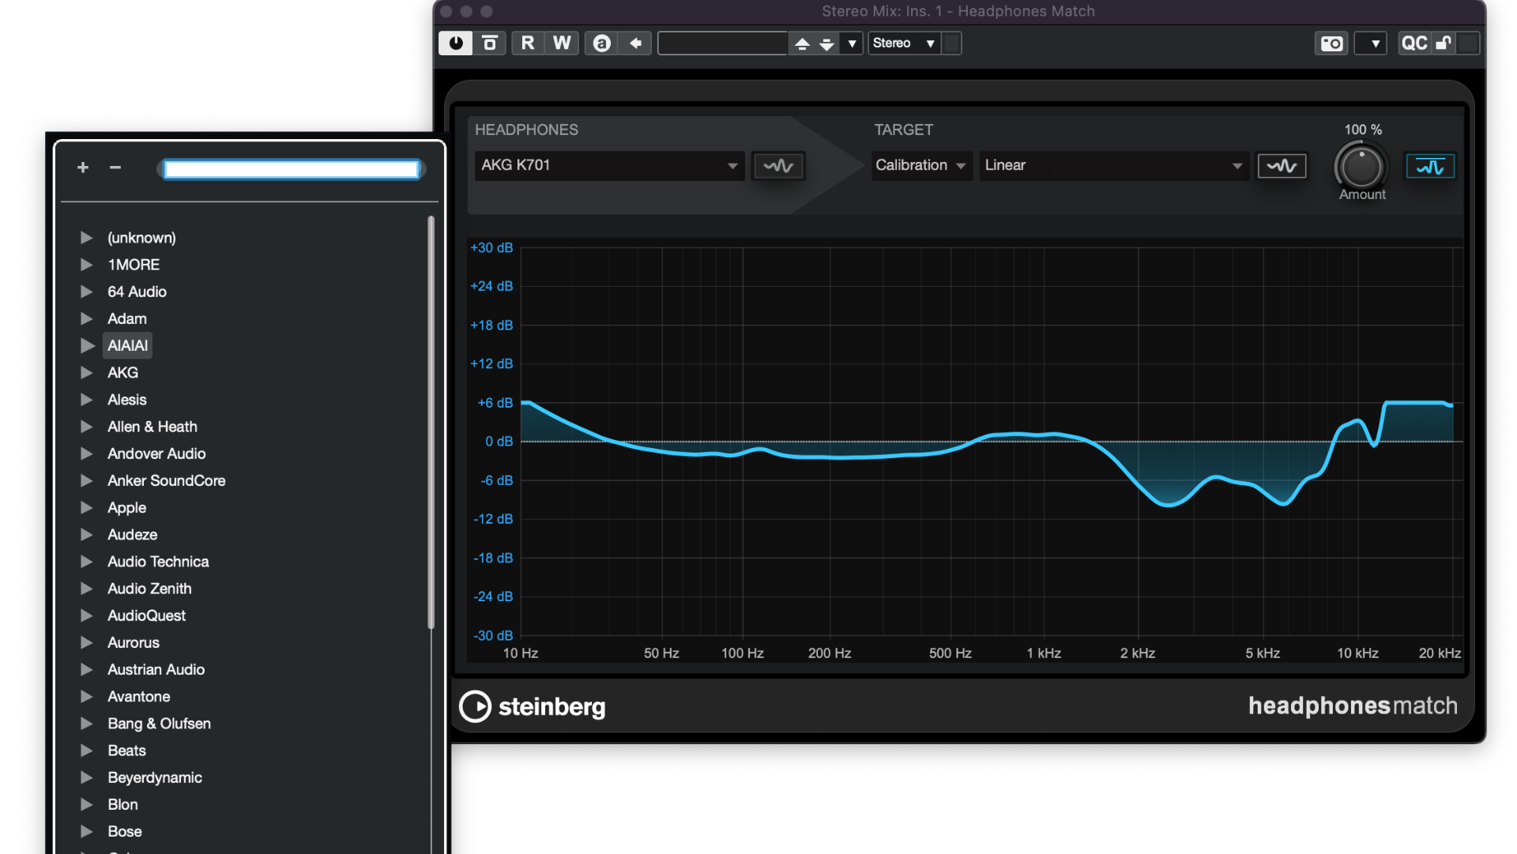The width and height of the screenshot is (1517, 854).
Task: Click the +6 dB axis label
Action: (495, 403)
